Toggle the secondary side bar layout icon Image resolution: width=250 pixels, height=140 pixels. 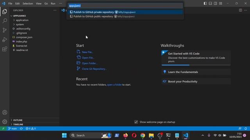pos(215,3)
